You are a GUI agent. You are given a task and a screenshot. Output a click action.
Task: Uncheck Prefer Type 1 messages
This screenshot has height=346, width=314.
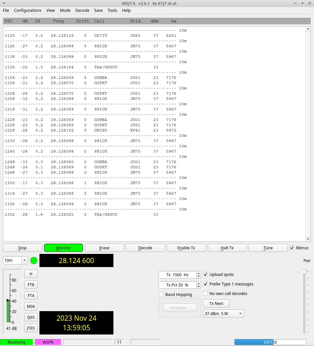(x=205, y=284)
